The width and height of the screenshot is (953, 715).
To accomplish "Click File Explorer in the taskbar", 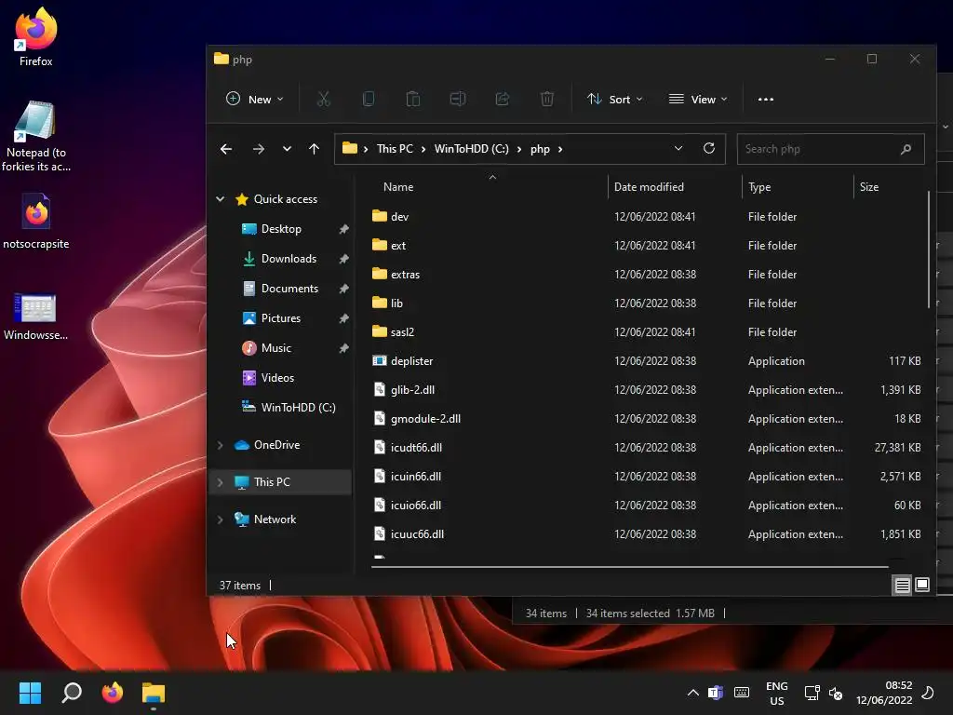I will coord(154,693).
